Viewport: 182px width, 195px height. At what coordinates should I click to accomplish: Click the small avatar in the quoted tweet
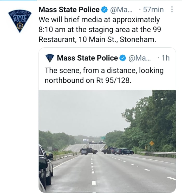coord(50,58)
